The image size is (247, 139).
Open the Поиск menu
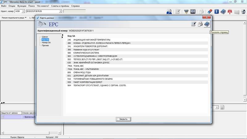[x=31, y=6]
